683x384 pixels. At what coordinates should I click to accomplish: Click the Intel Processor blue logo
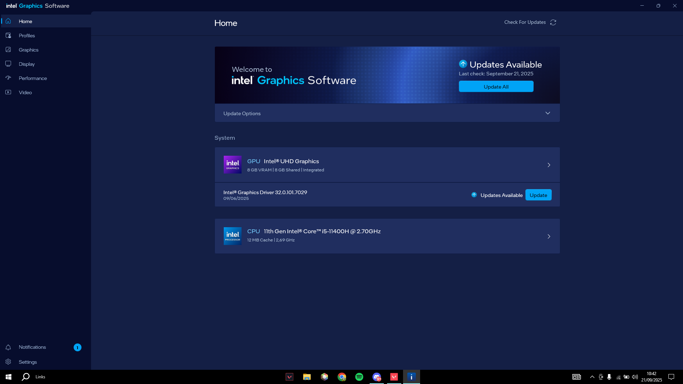(232, 236)
